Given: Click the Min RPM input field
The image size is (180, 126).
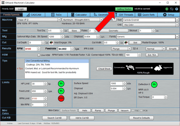Looking at the screenshot, I should click(38, 105).
